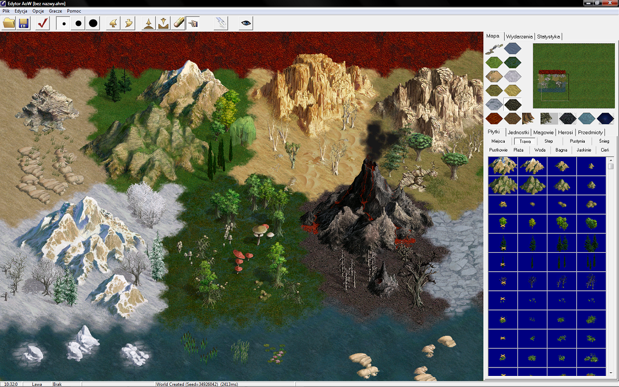This screenshot has height=387, width=619.
Task: Choose the Śnieg tile category
Action: click(604, 141)
